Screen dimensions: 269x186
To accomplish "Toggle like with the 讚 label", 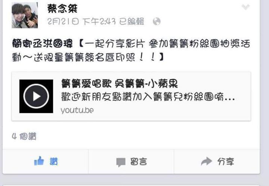I will [x=54, y=161].
